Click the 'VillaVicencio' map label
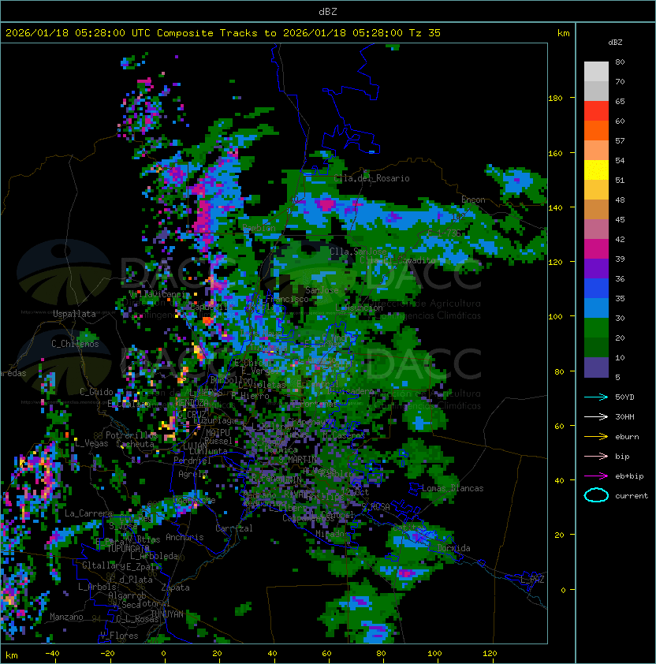The image size is (656, 664). pos(159,294)
